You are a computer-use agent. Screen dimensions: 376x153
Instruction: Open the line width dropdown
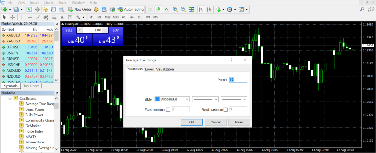234,99
